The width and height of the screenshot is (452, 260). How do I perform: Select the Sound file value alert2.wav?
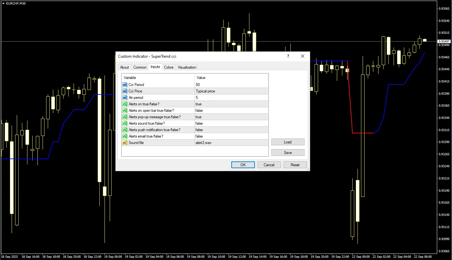[x=231, y=143]
